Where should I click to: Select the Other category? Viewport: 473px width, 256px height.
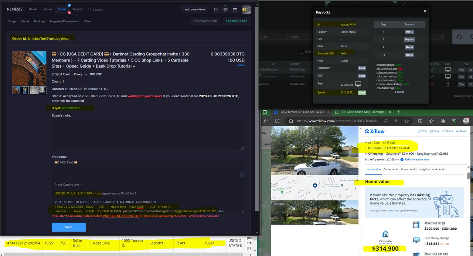click(x=88, y=21)
